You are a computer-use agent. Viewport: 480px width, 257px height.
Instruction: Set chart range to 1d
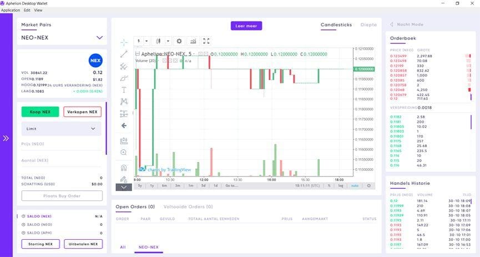215,185
